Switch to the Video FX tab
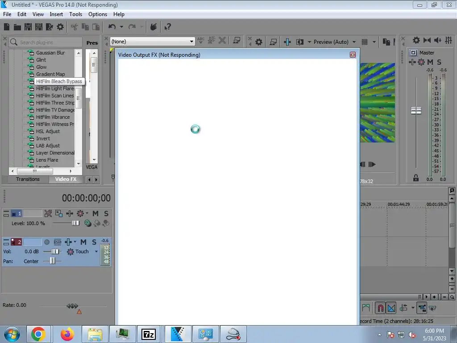457x343 pixels. point(66,179)
